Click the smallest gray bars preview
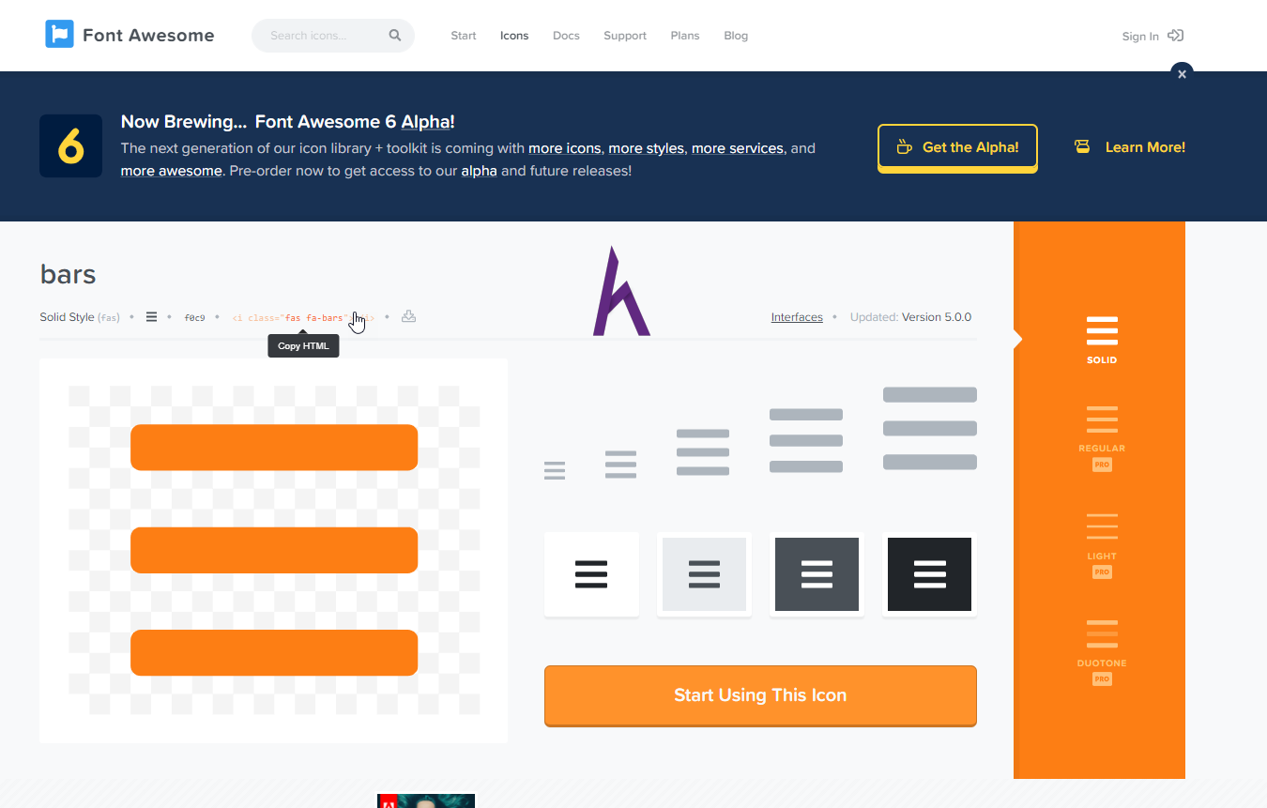 [x=555, y=471]
